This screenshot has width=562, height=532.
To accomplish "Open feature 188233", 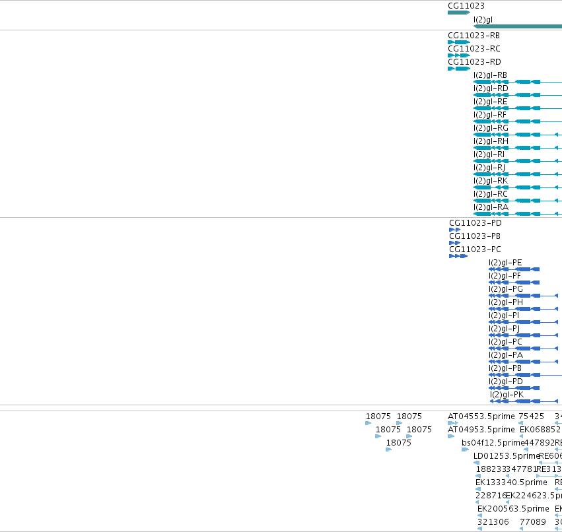I will (479, 477).
